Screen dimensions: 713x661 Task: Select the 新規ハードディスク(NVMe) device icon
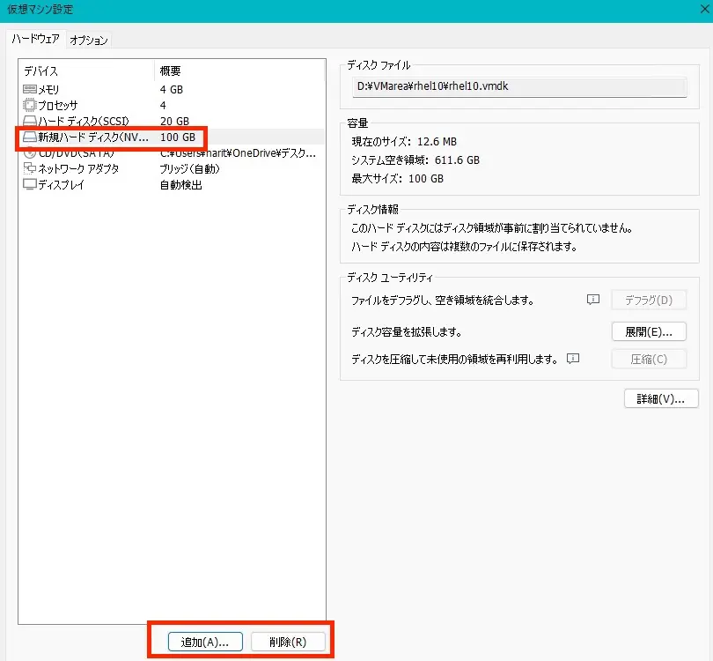coord(32,138)
